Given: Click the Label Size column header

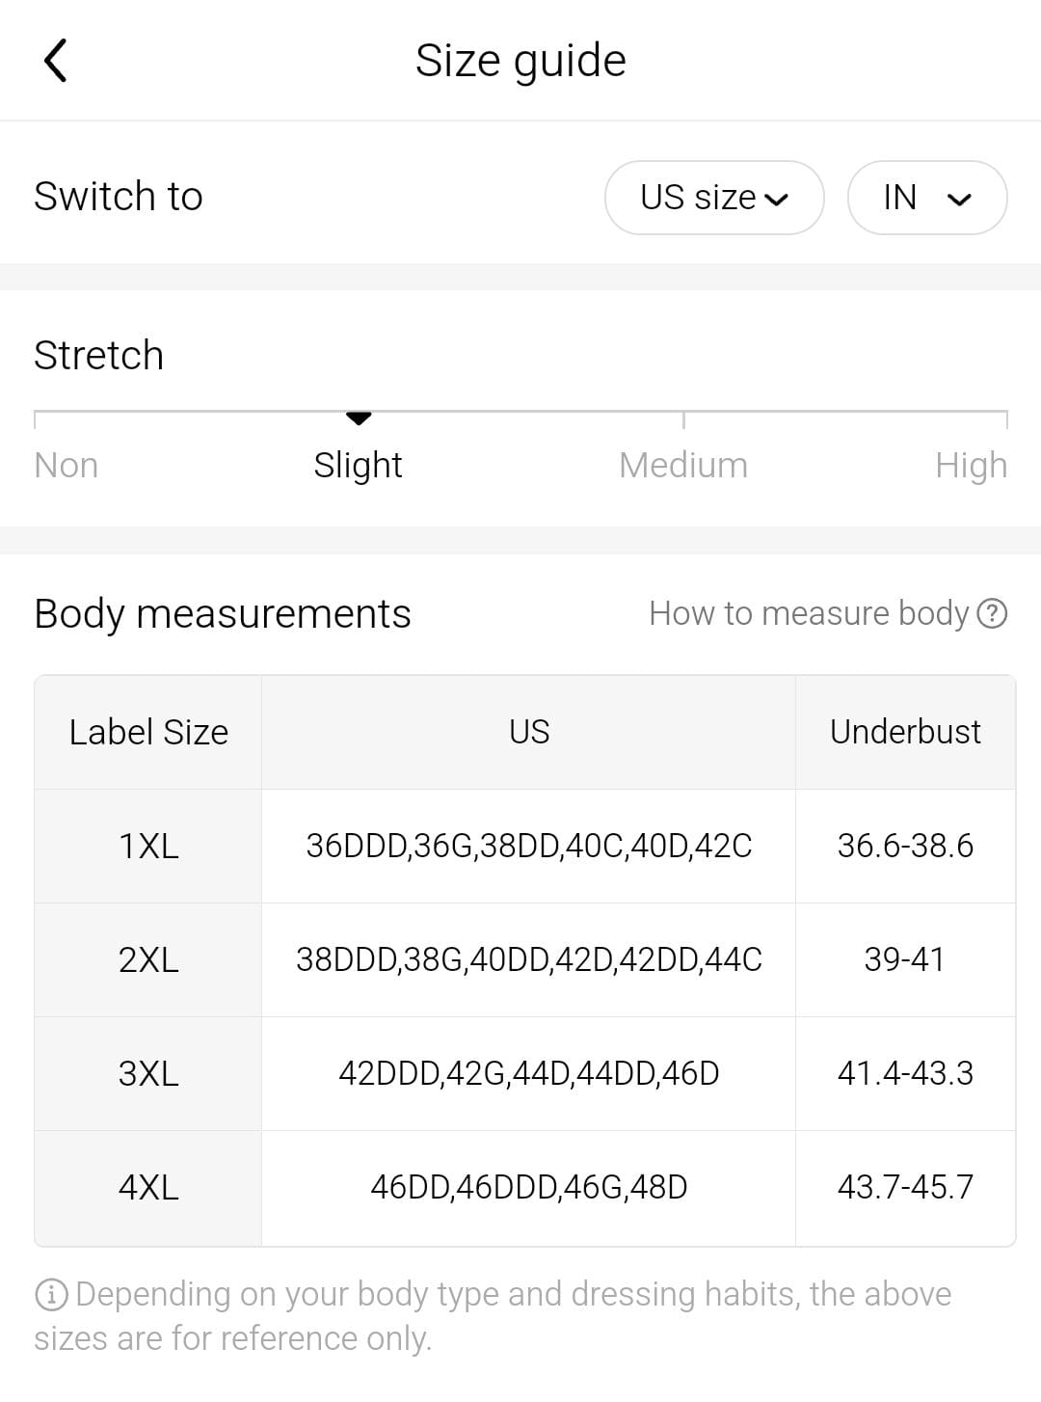Looking at the screenshot, I should (x=148, y=732).
